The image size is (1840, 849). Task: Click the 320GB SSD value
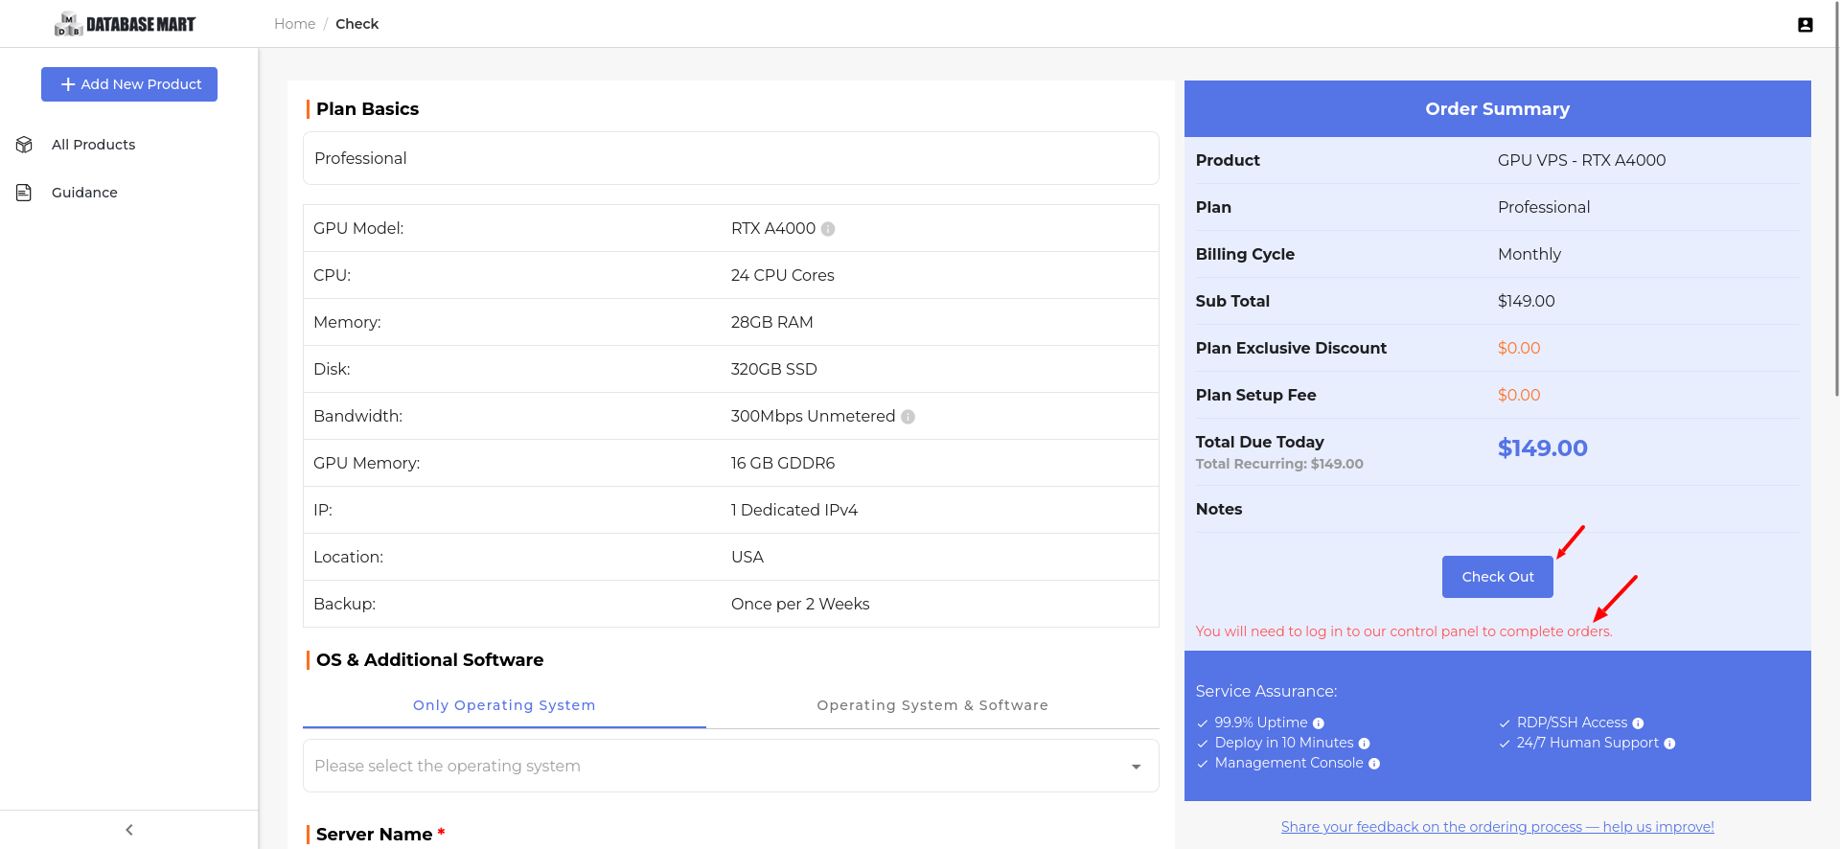773,370
